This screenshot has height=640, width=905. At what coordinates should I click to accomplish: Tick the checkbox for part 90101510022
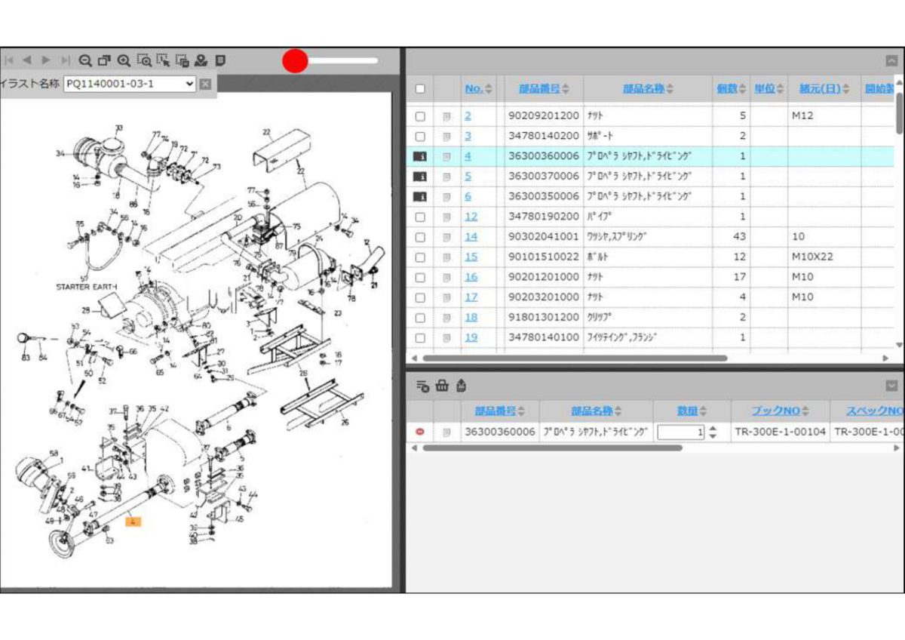tap(420, 257)
